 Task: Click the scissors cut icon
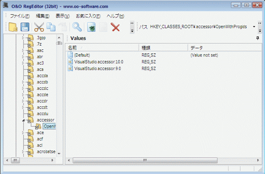pyautogui.click(x=39, y=27)
